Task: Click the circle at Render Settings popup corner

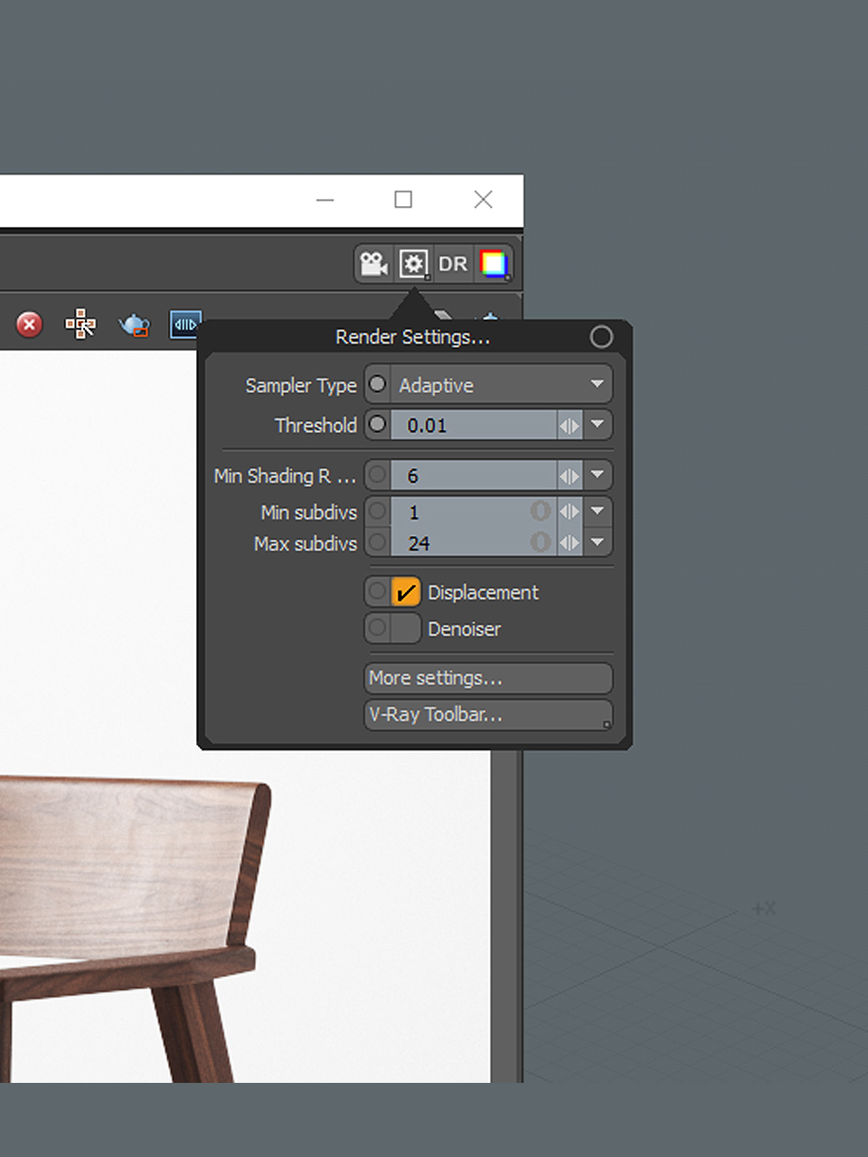Action: [x=601, y=337]
